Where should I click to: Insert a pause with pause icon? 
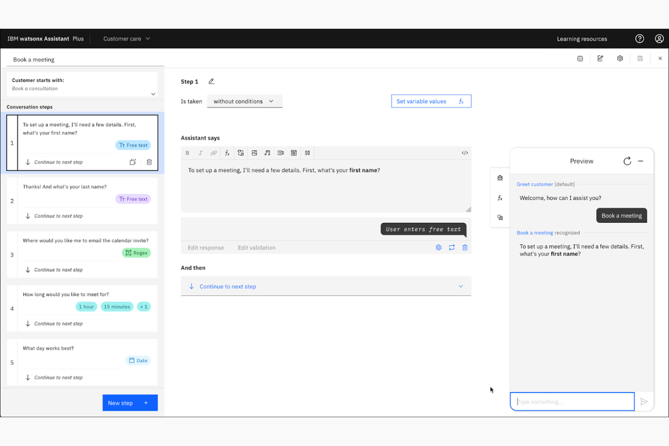(307, 153)
